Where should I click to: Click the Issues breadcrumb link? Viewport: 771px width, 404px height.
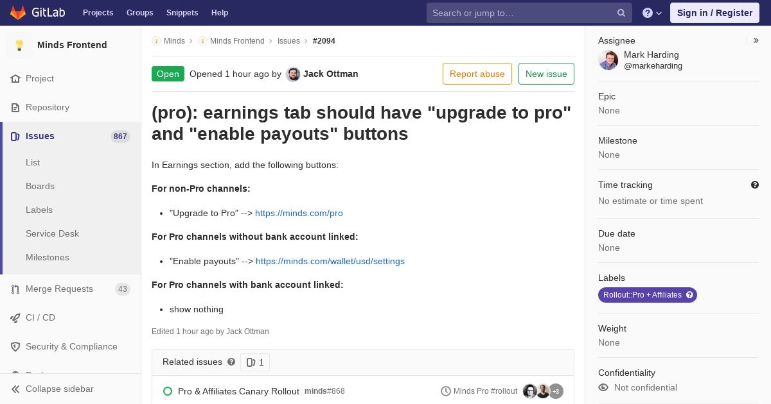pos(288,41)
